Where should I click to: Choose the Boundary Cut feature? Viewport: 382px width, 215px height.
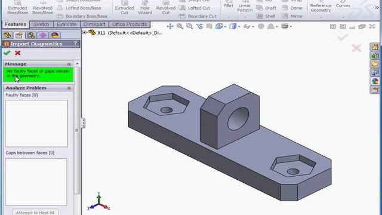pyautogui.click(x=198, y=16)
